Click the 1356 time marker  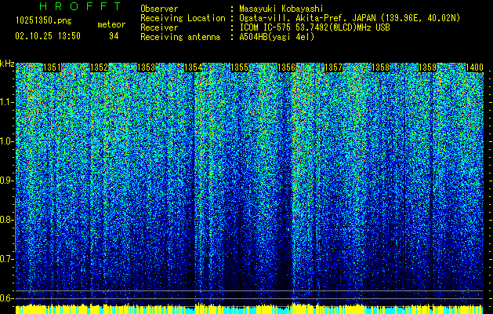point(286,68)
